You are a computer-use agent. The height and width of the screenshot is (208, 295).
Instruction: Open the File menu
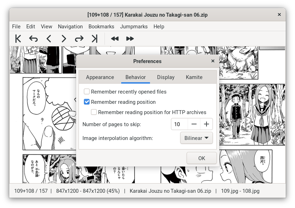(x=16, y=27)
